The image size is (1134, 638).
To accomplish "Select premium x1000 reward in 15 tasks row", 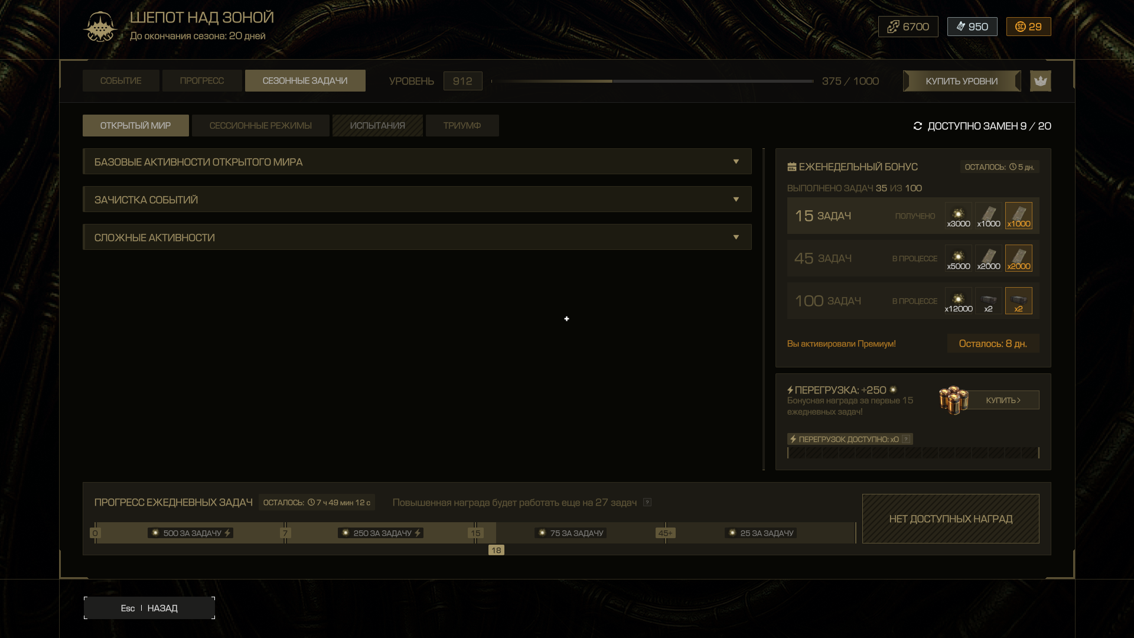I will 1018,216.
